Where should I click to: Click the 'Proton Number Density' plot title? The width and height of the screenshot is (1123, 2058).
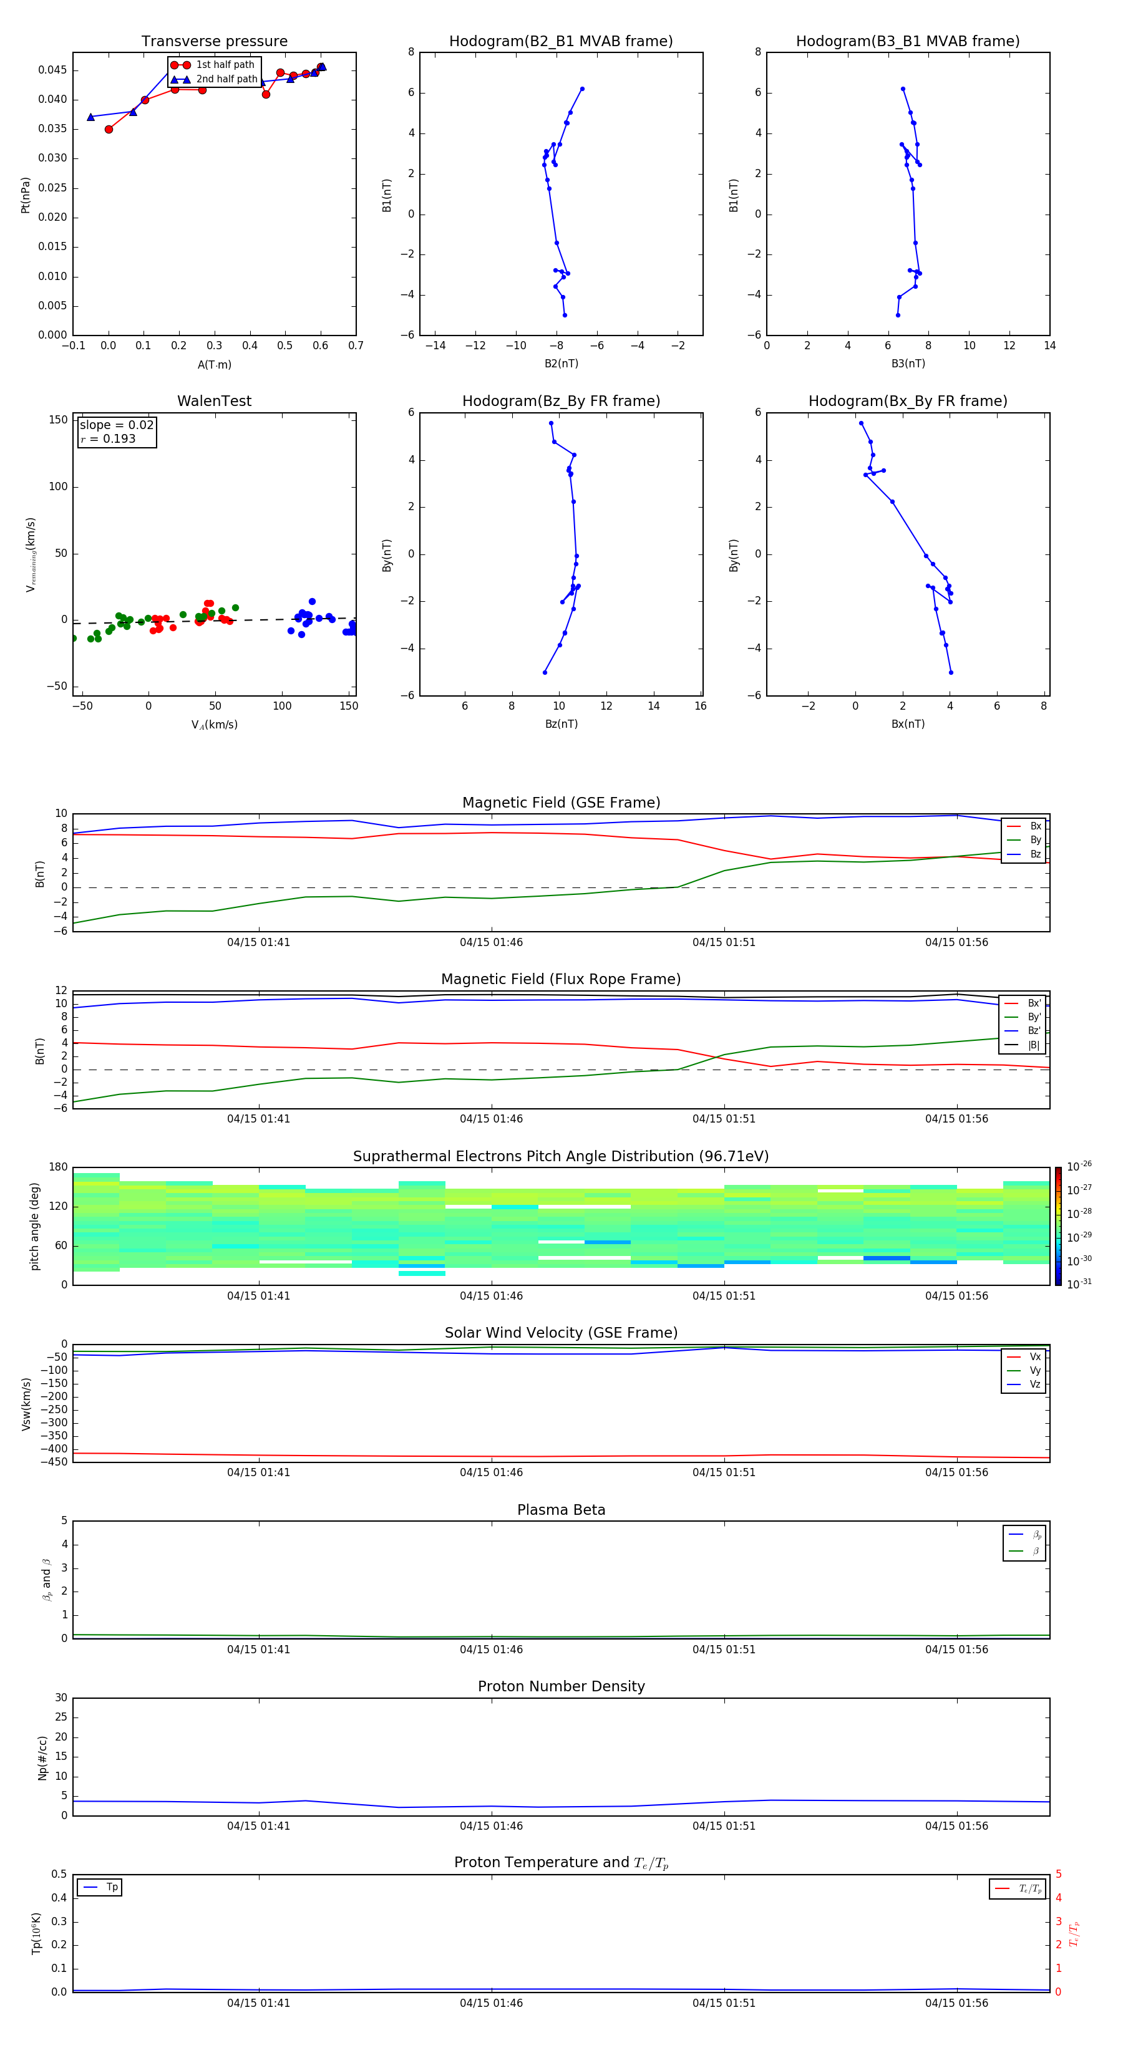pyautogui.click(x=560, y=1686)
